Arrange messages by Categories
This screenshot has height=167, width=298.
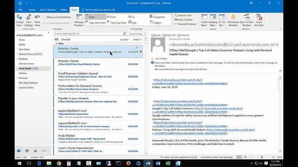pos(157,17)
